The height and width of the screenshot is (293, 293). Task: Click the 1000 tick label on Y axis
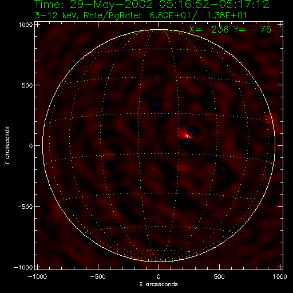pos(26,25)
